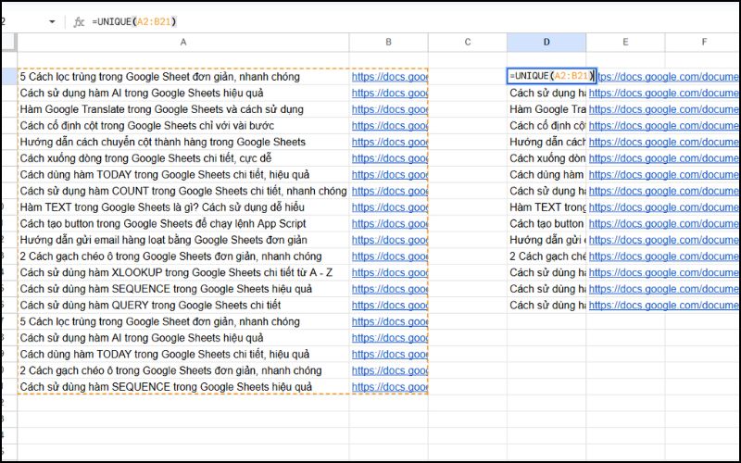Select column C header
Viewport: 741px width, 463px height.
point(468,43)
